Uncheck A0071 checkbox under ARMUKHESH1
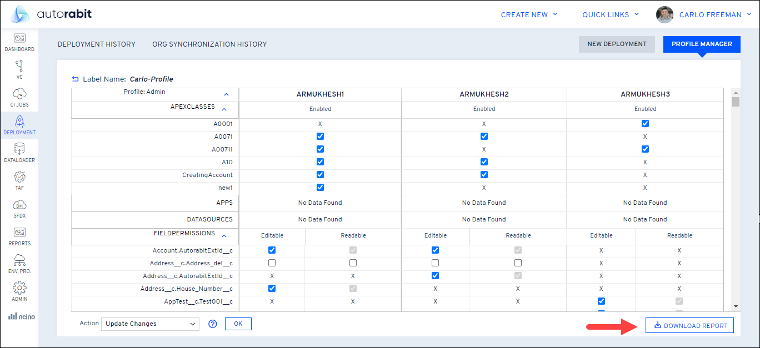Image resolution: width=760 pixels, height=348 pixels. [x=320, y=136]
